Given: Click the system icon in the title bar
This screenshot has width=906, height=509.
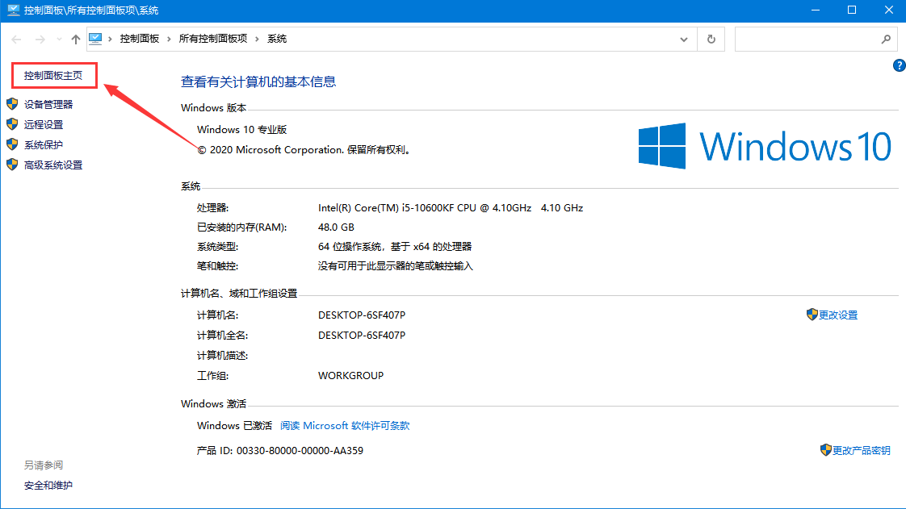Looking at the screenshot, I should [x=12, y=10].
